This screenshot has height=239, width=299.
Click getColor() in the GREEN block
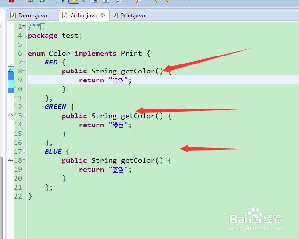click(x=142, y=116)
